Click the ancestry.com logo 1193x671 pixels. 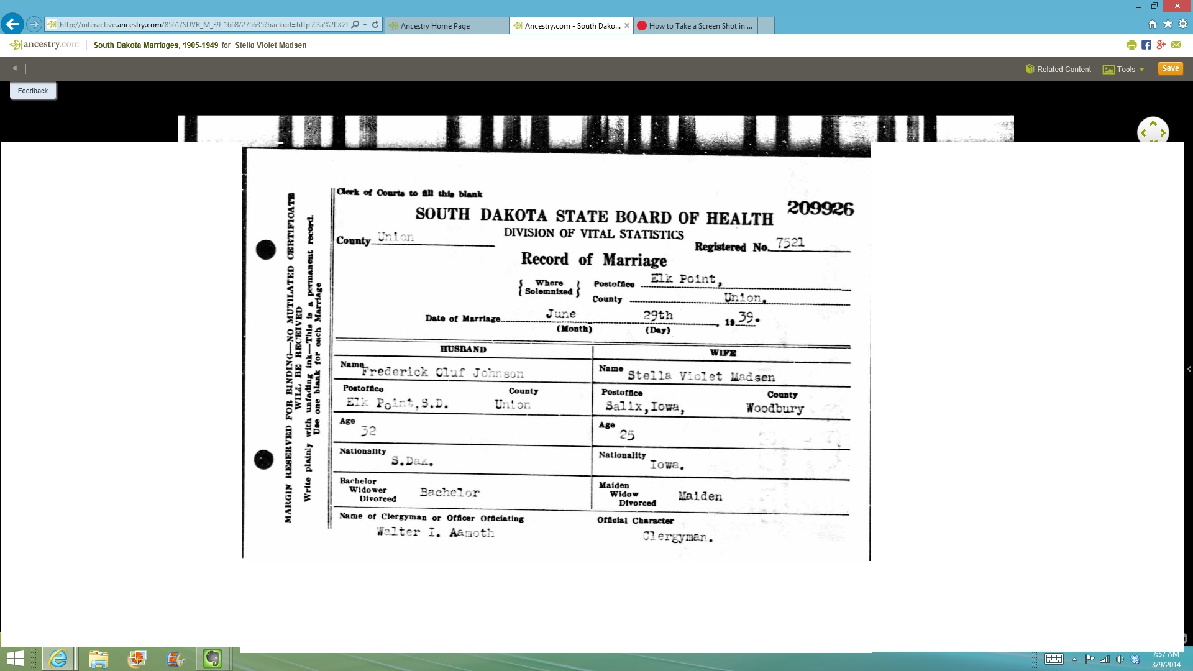coord(45,45)
